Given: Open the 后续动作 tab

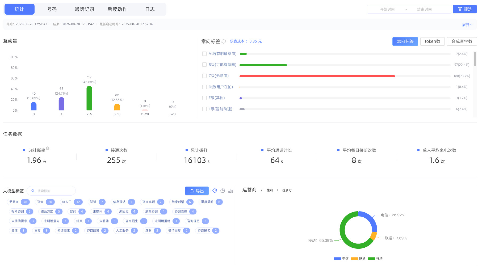Looking at the screenshot, I should tap(117, 9).
